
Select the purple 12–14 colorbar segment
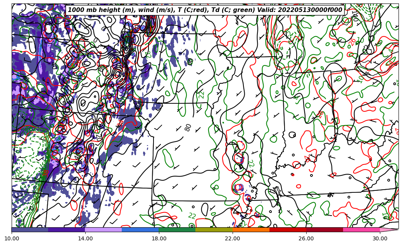67,230
